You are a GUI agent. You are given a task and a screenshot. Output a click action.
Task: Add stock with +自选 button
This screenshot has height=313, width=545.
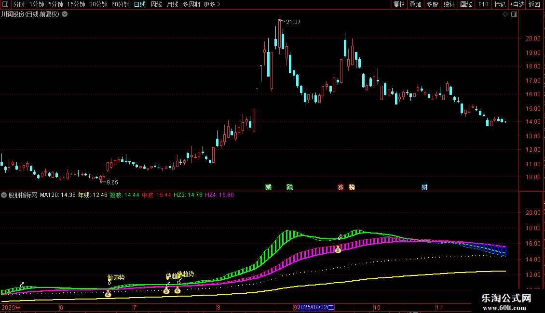(517, 4)
